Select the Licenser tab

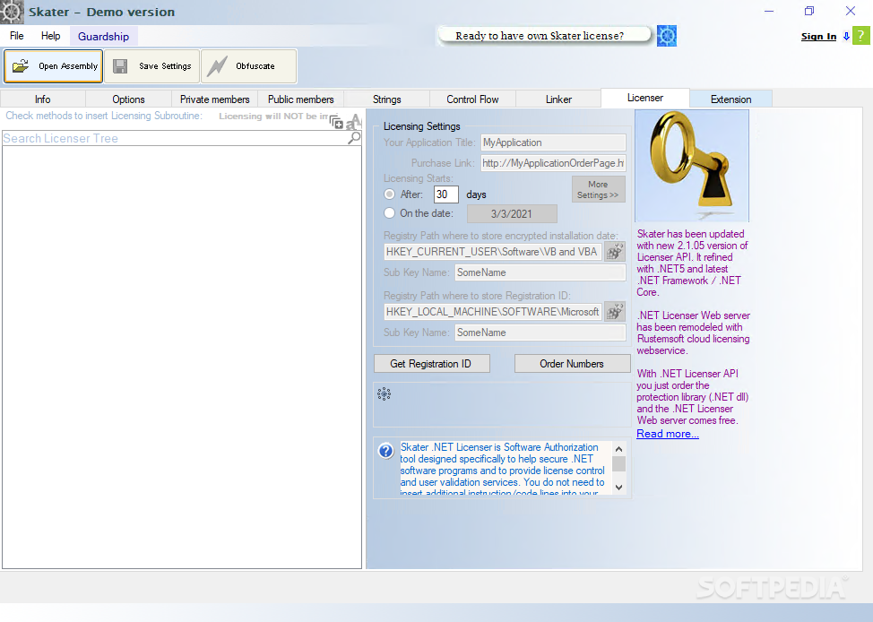click(x=645, y=98)
